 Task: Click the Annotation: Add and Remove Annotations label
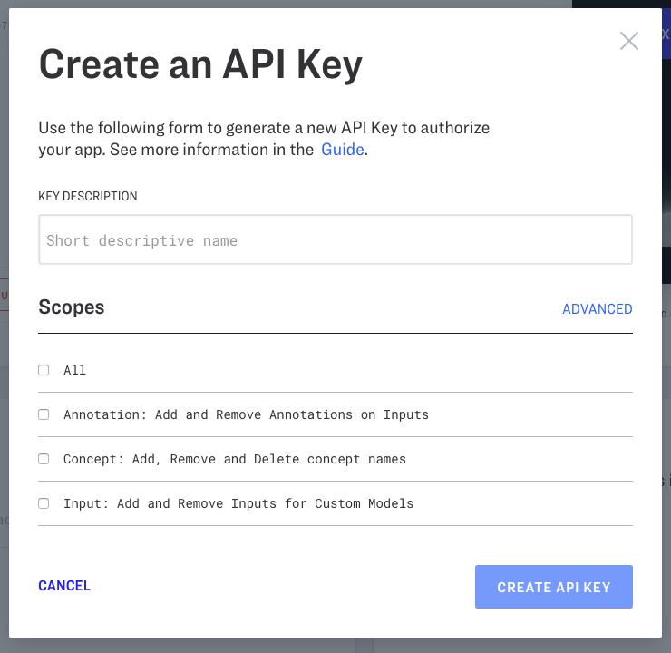point(246,414)
